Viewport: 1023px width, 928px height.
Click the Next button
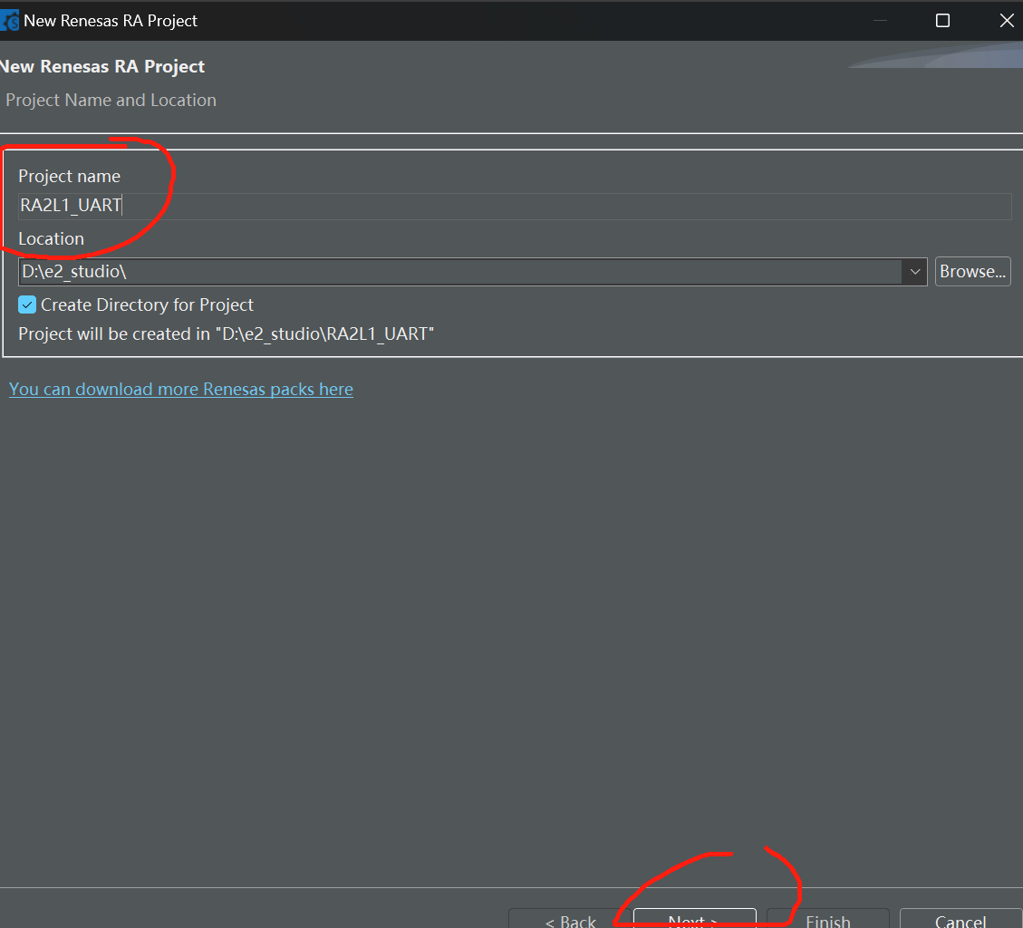pyautogui.click(x=695, y=918)
